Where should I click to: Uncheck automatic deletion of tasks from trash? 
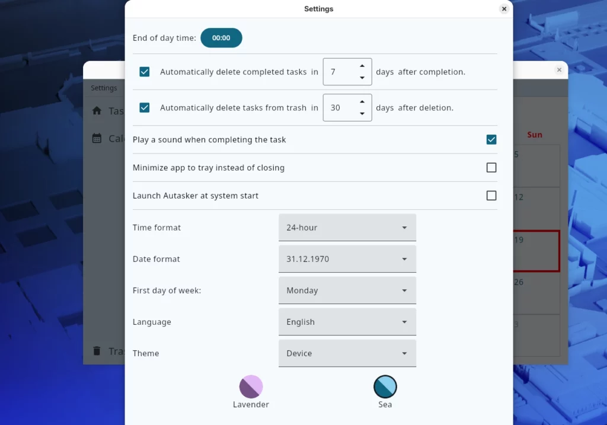pos(144,107)
